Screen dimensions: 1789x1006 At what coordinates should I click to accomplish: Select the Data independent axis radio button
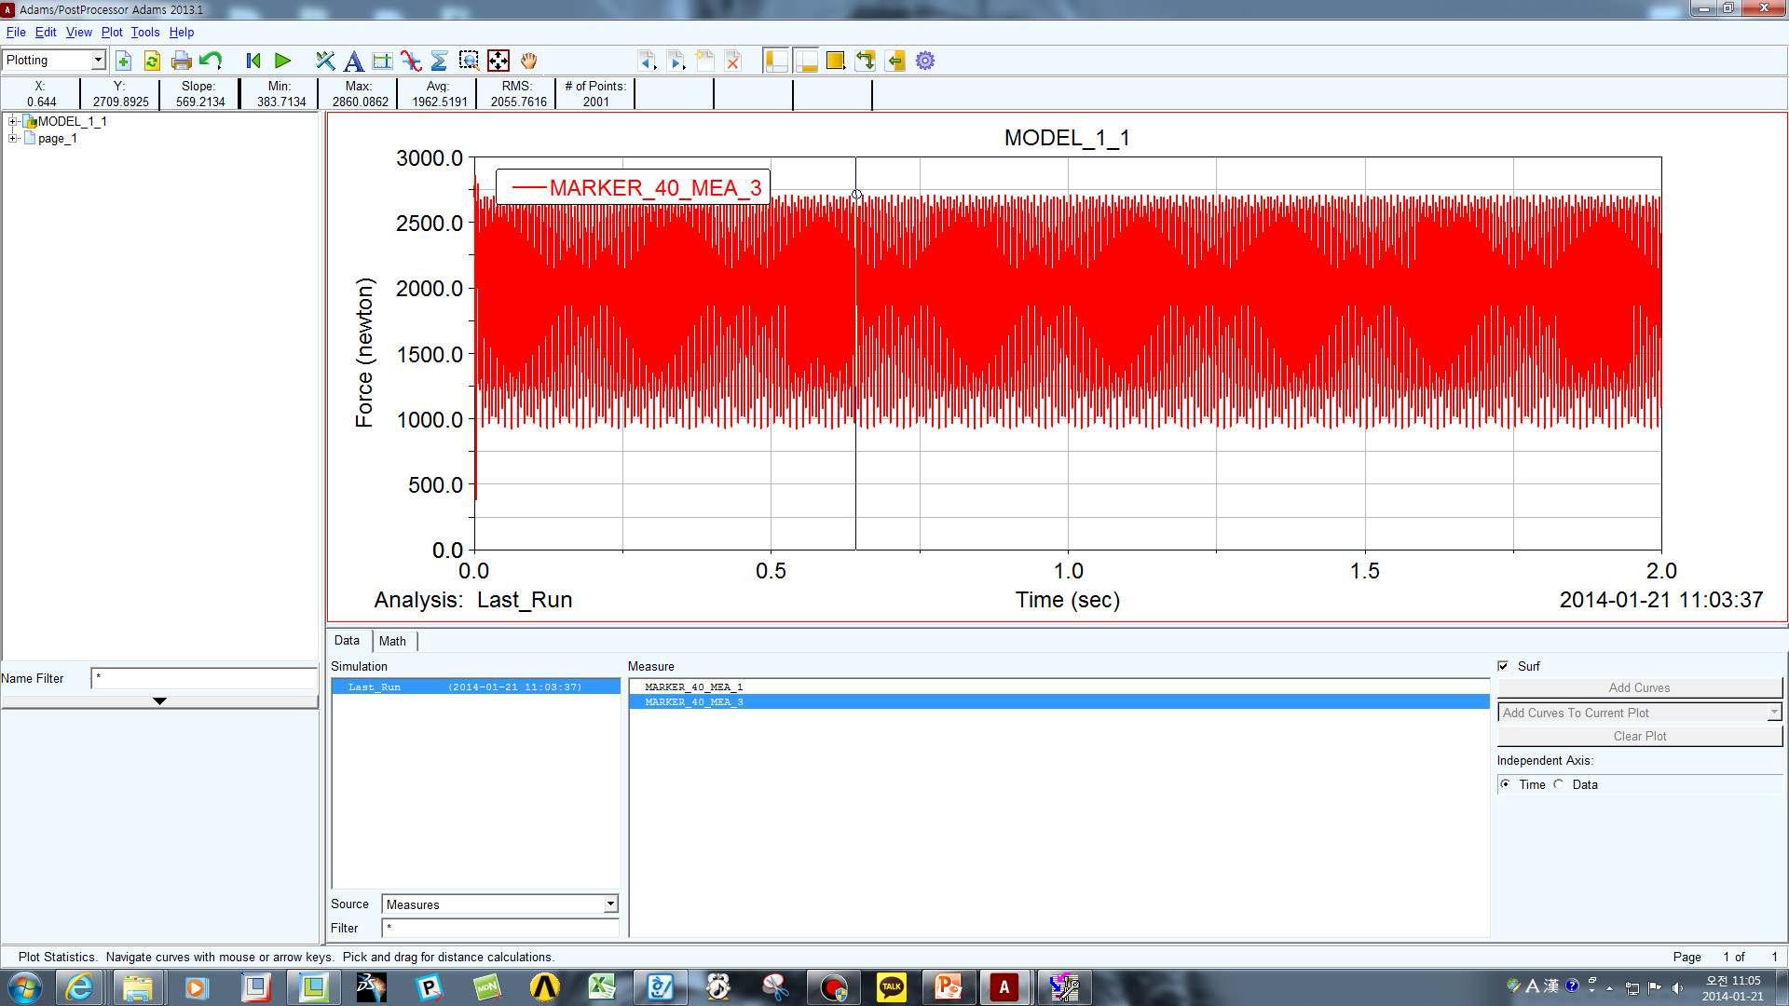coord(1559,784)
